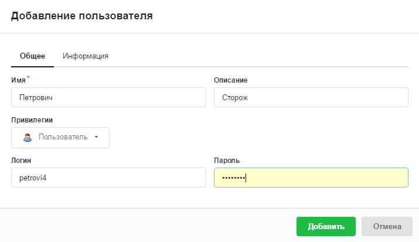Click the Пароль field label

(227, 160)
